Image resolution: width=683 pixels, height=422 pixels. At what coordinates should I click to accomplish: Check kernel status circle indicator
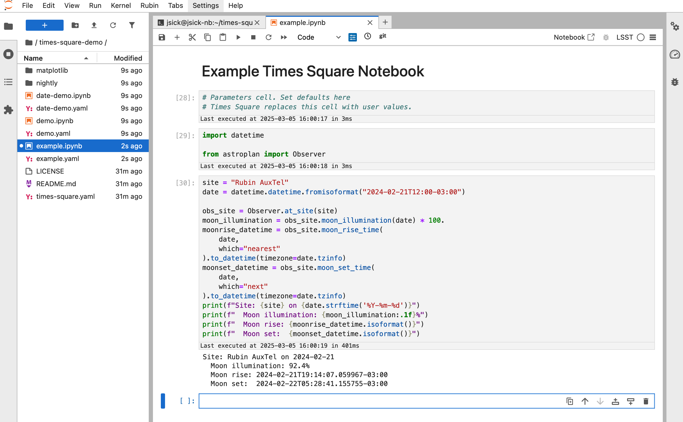(x=641, y=37)
